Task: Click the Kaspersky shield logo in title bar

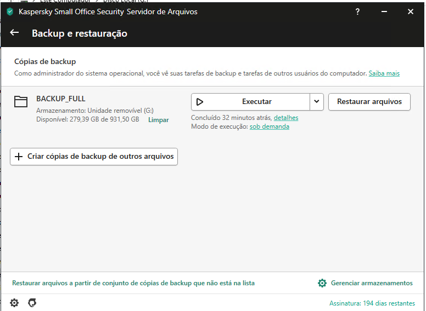Action: 10,11
